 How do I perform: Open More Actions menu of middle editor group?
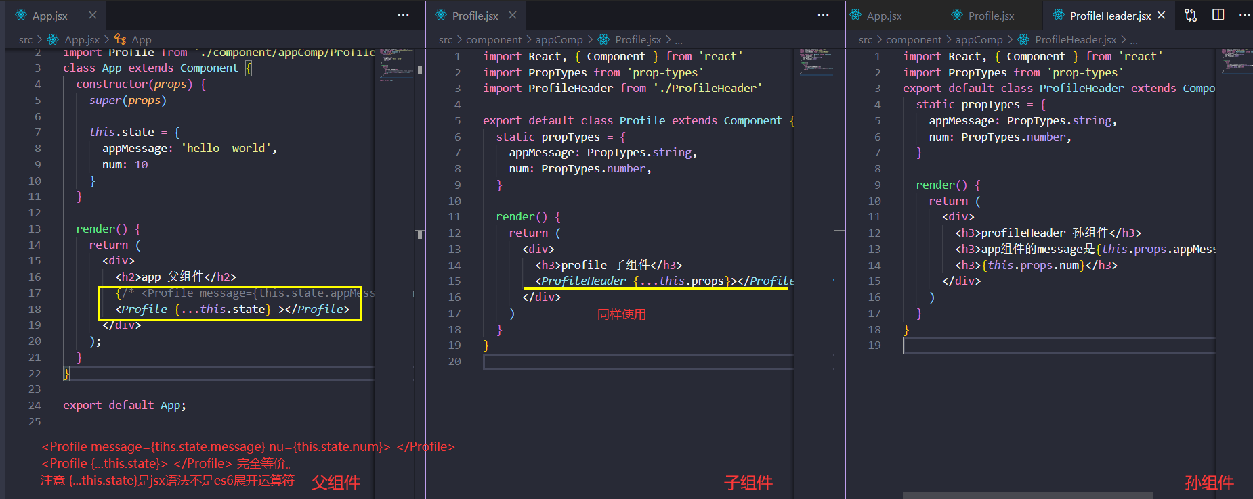pos(824,15)
